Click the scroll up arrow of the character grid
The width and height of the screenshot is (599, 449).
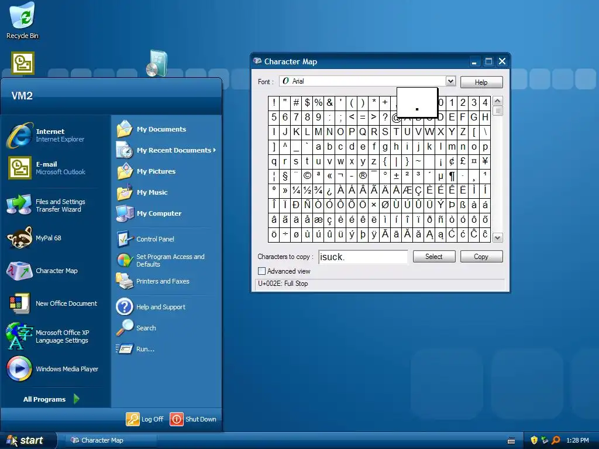(x=497, y=101)
